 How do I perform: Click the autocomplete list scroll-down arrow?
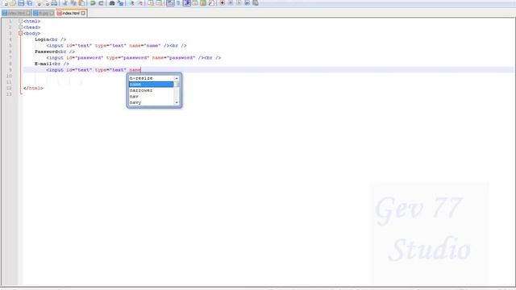click(177, 102)
